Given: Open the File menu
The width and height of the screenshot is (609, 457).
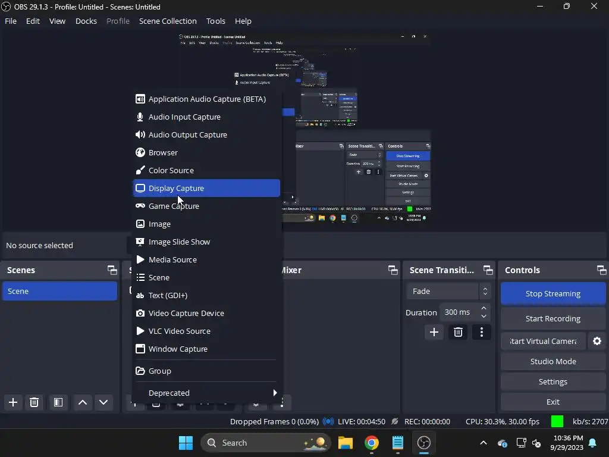Looking at the screenshot, I should point(11,21).
